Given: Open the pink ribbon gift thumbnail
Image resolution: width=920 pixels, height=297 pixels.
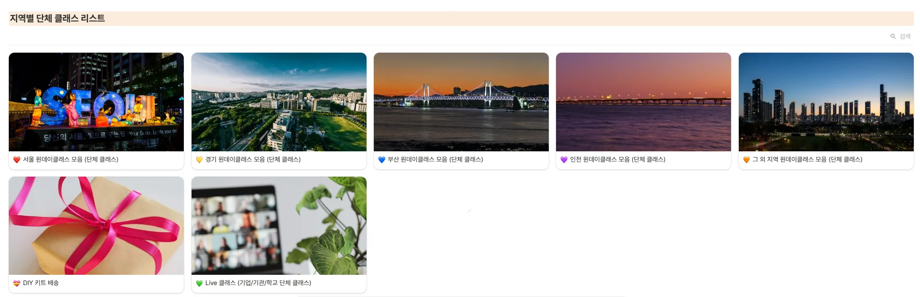Looking at the screenshot, I should (x=96, y=226).
